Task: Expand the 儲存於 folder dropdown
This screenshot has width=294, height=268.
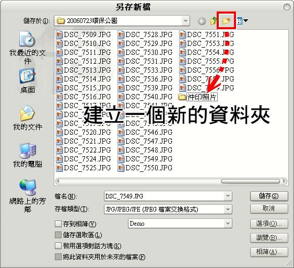Action: tap(185, 20)
